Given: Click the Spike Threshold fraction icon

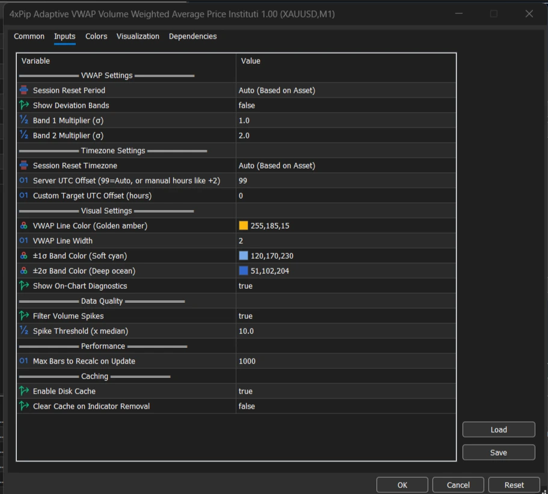Looking at the screenshot, I should (24, 331).
